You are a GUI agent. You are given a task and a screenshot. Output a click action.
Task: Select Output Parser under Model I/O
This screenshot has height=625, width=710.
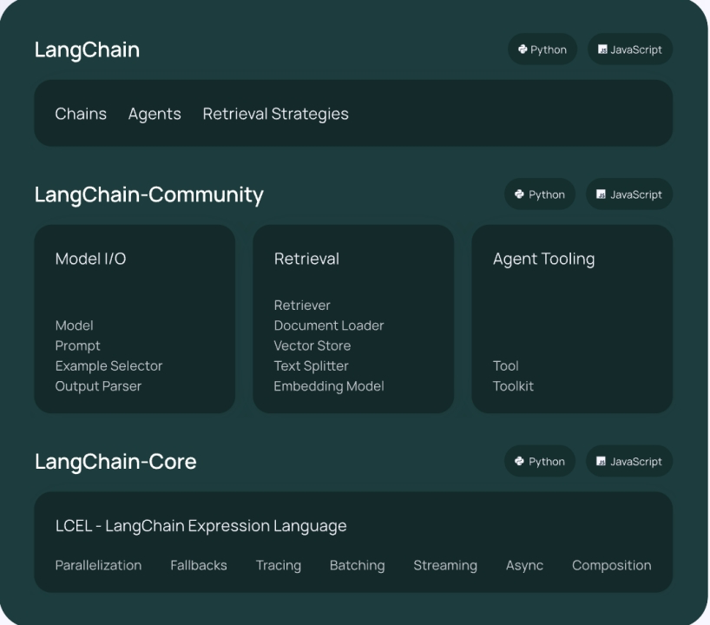pyautogui.click(x=98, y=386)
